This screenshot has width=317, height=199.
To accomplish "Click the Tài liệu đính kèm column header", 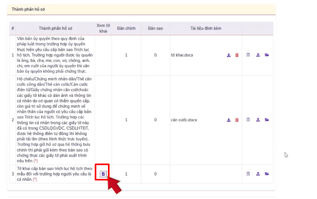I will (206, 28).
